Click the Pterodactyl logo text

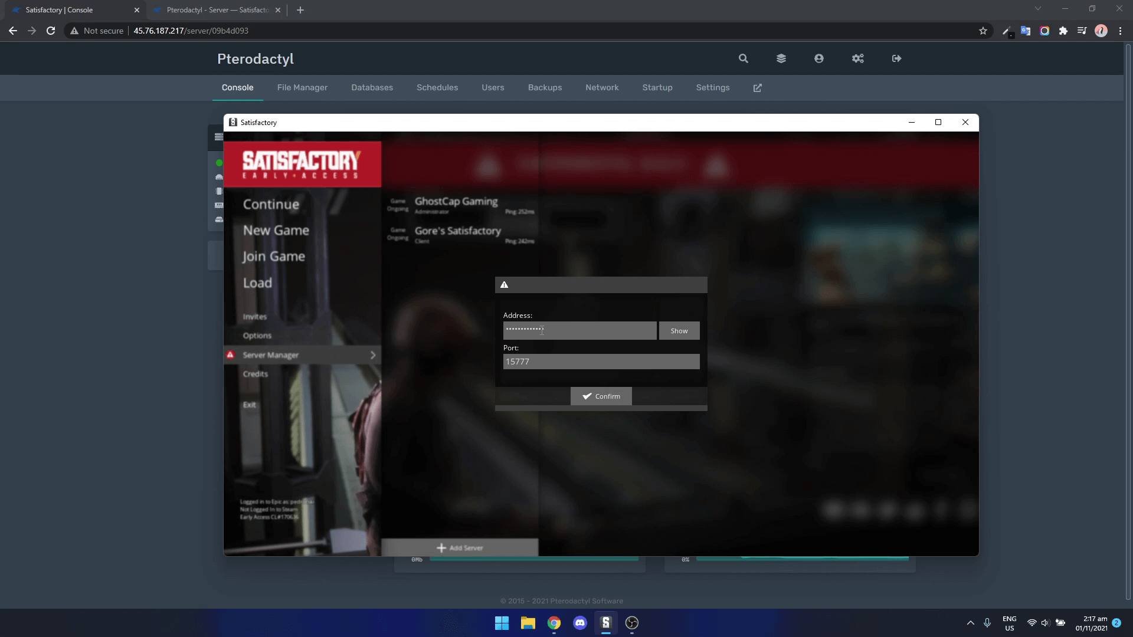(x=256, y=59)
